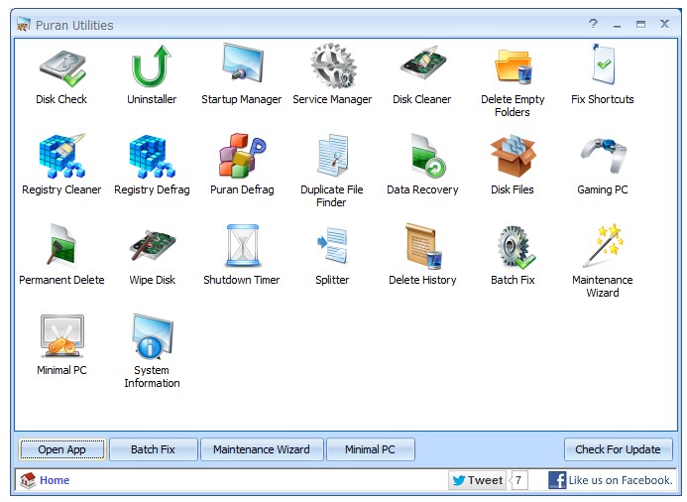
Task: Click the Facebook logo icon
Action: pyautogui.click(x=557, y=480)
